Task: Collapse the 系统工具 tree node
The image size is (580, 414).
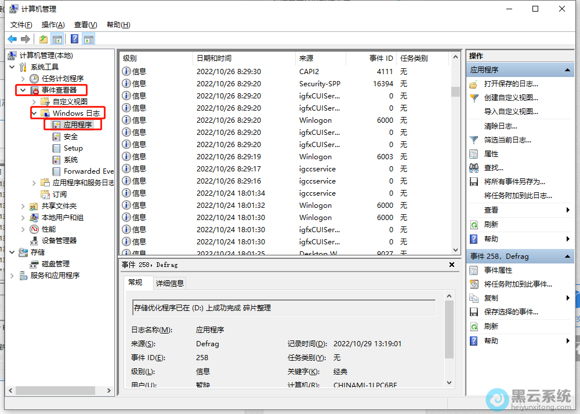Action: click(x=12, y=67)
